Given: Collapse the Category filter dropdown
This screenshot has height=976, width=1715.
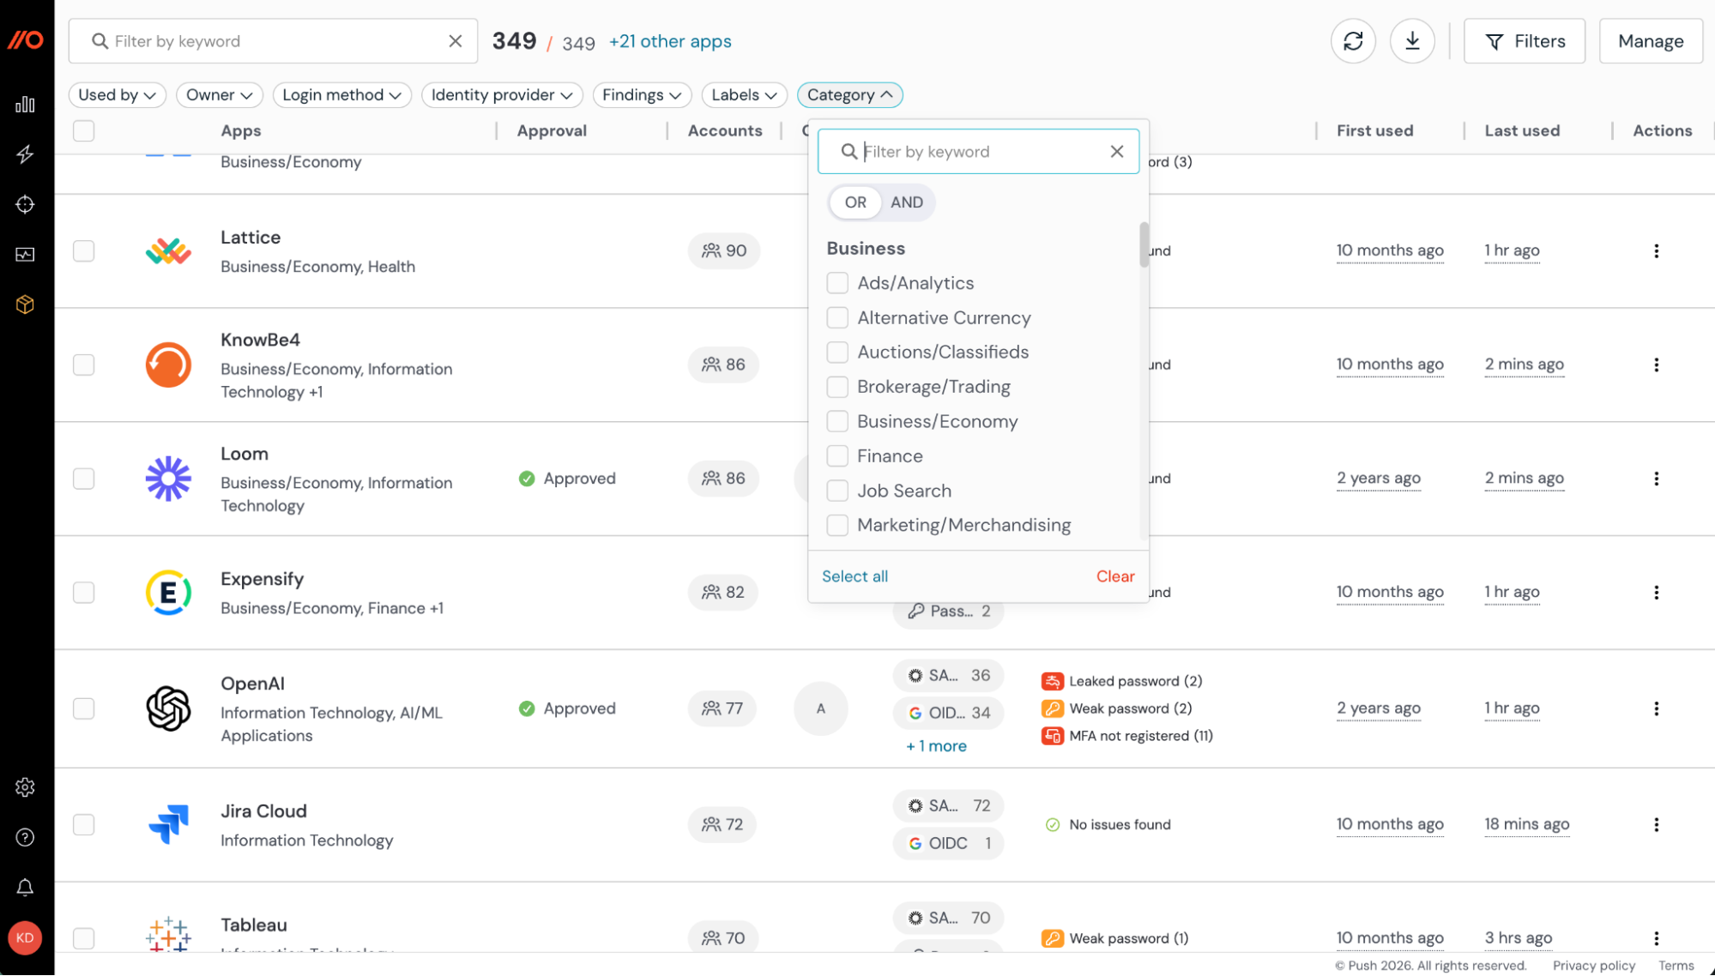Looking at the screenshot, I should coord(849,95).
